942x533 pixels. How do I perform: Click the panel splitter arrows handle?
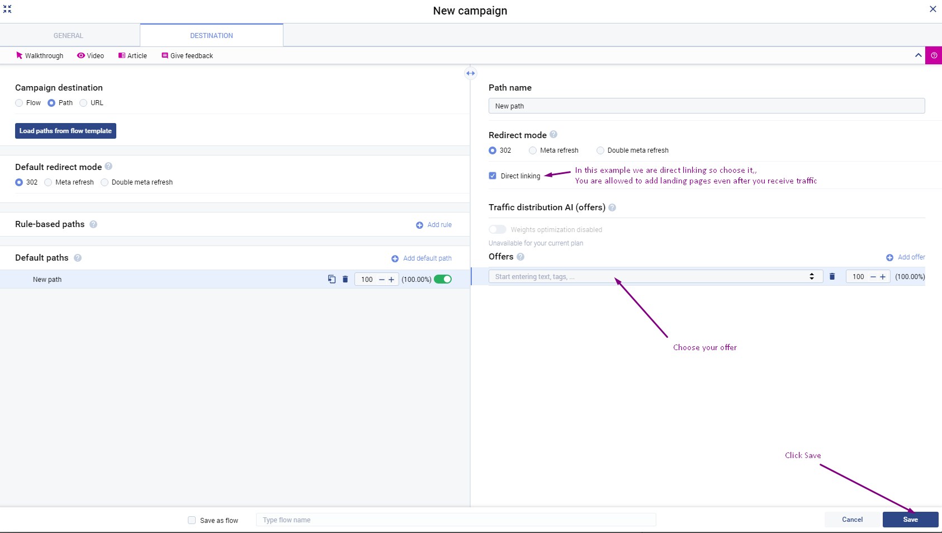click(x=471, y=73)
